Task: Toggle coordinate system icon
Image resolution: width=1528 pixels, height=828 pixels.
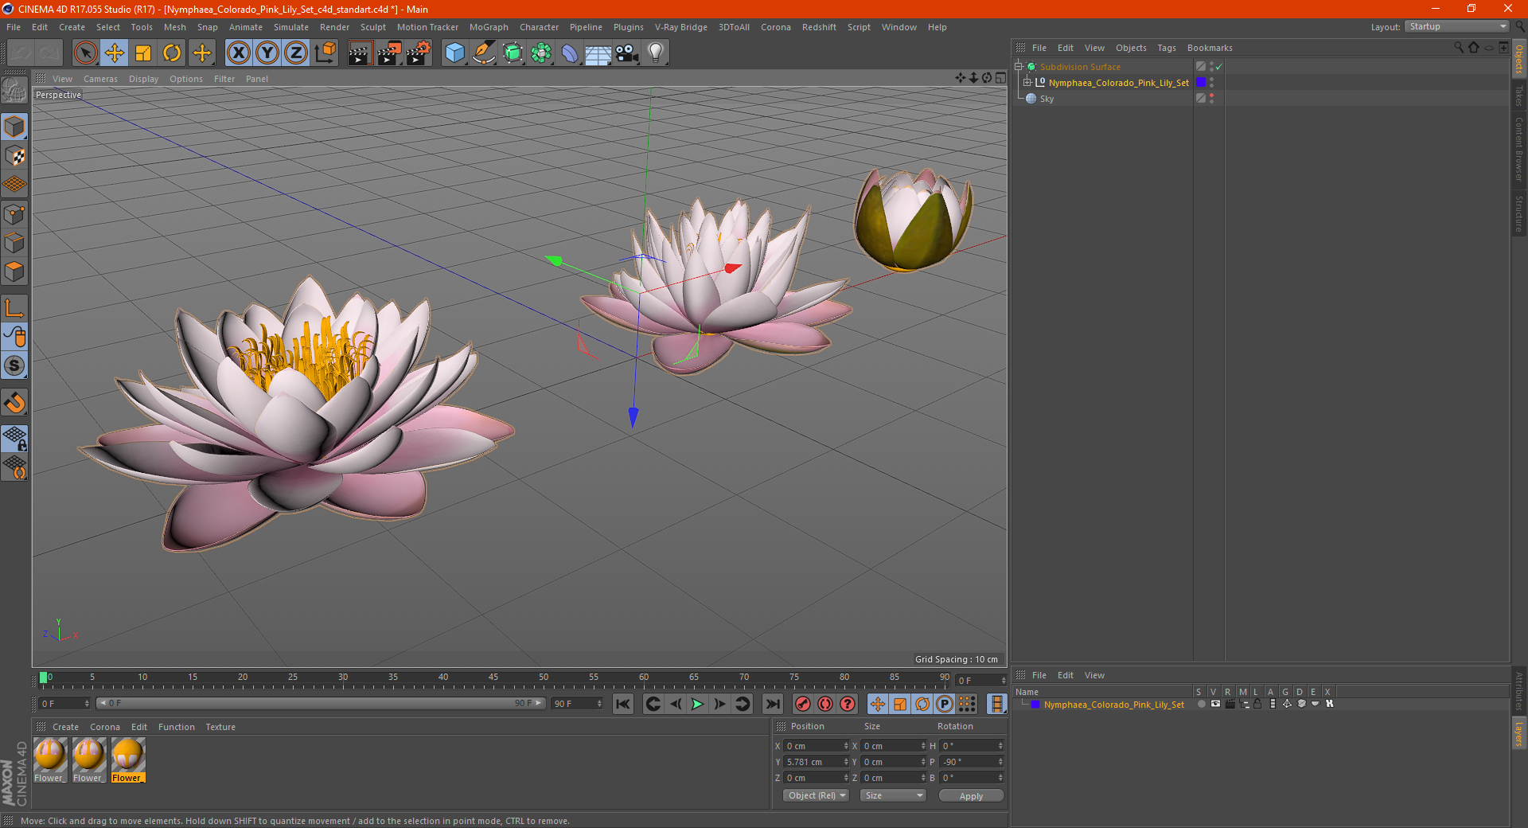Action: point(325,53)
